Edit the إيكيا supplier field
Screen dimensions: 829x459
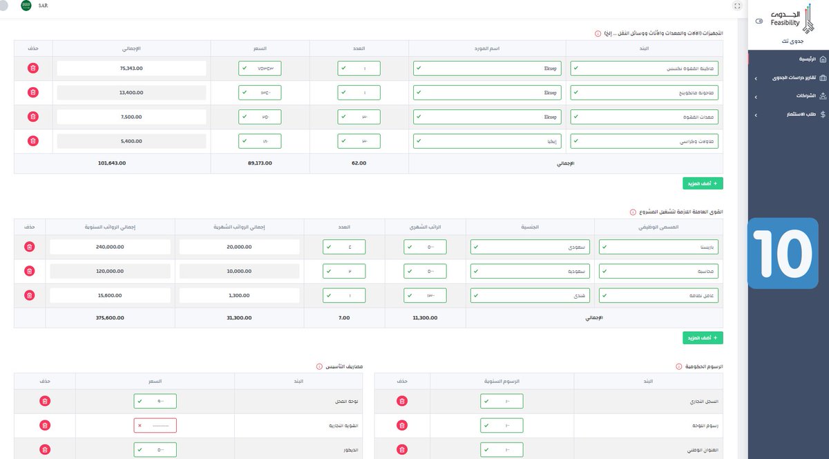click(x=487, y=141)
